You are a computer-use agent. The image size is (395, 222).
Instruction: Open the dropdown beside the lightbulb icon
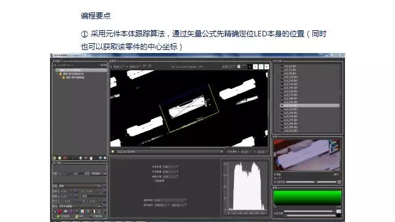pyautogui.click(x=170, y=152)
